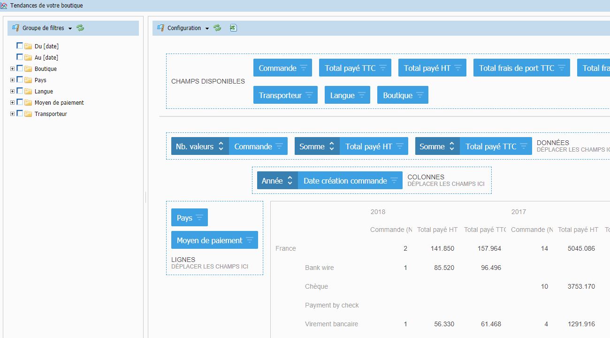Click the Boutique available field chip
The height and width of the screenshot is (338, 610).
397,95
